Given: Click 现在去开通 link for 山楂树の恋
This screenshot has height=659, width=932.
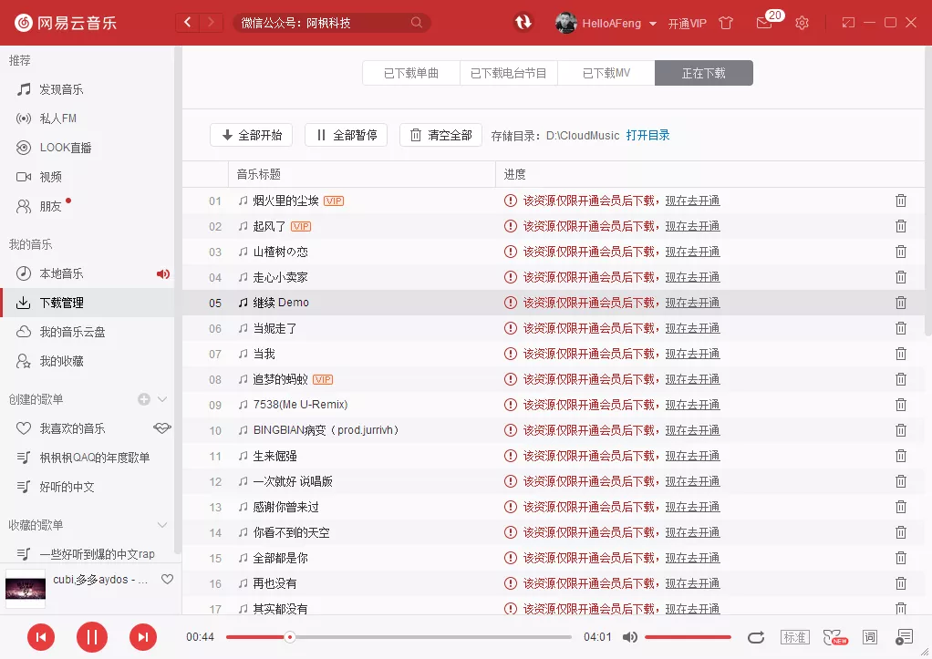Looking at the screenshot, I should tap(692, 252).
